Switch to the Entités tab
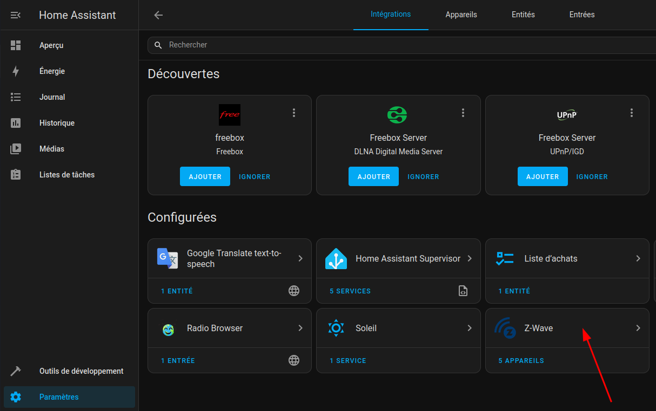The width and height of the screenshot is (656, 411). 523,15
